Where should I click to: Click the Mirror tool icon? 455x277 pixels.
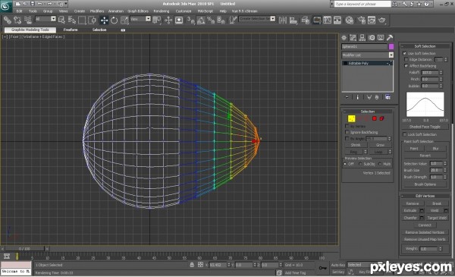coord(282,20)
